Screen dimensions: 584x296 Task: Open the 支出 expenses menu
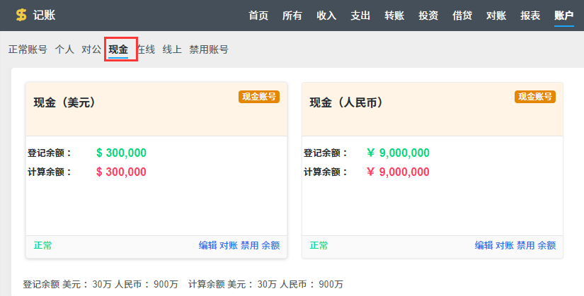(360, 16)
